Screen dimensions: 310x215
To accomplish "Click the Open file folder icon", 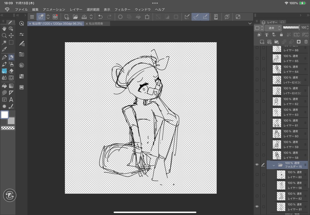I will (x=75, y=17).
